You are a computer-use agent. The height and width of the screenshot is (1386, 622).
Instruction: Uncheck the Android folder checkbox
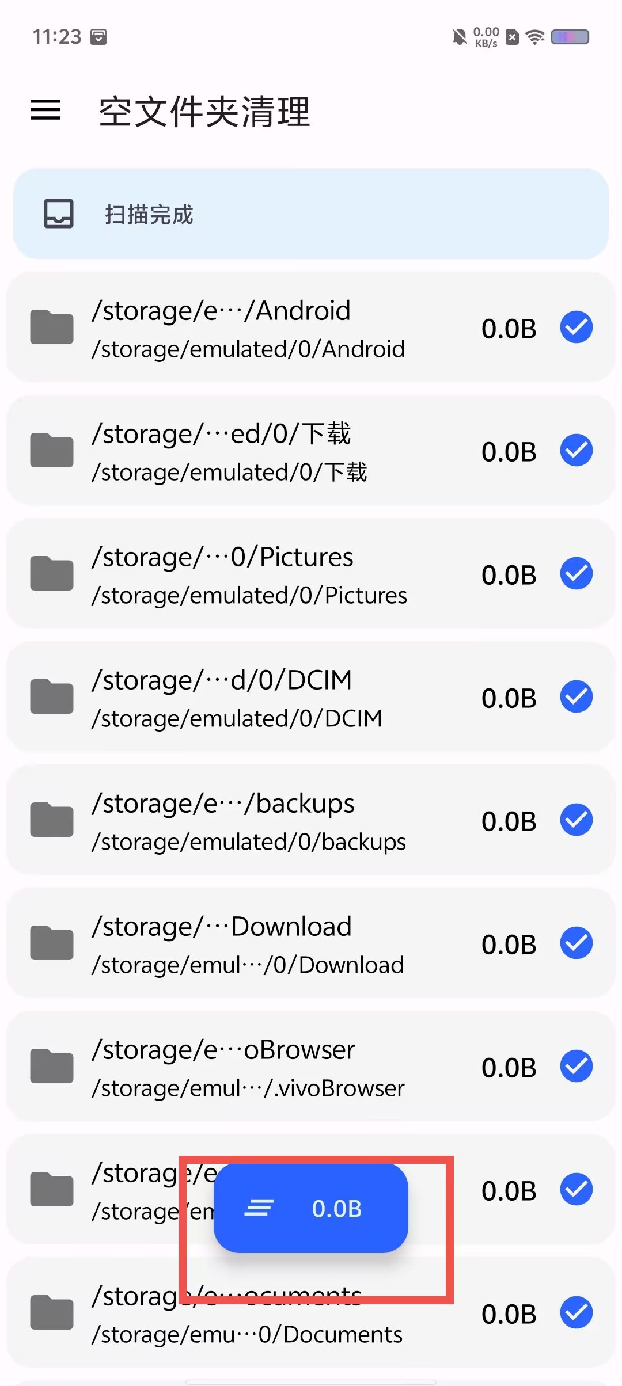[x=577, y=327]
